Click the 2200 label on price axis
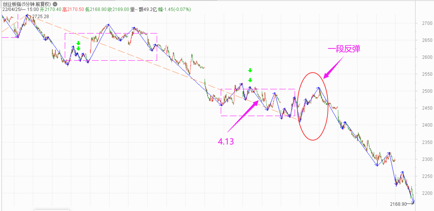Viewport: 434px width, 211px height. [x=427, y=193]
